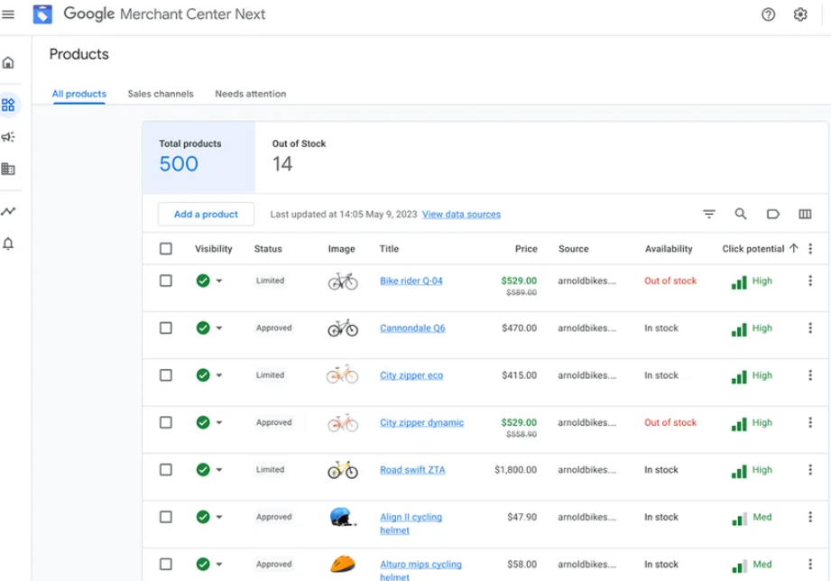The width and height of the screenshot is (831, 581).
Task: Check the Align II cycling helmet checkbox
Action: [166, 517]
